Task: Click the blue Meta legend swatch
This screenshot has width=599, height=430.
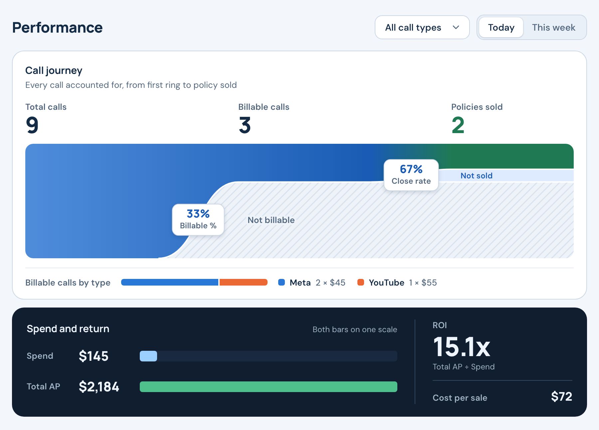Action: pos(282,282)
